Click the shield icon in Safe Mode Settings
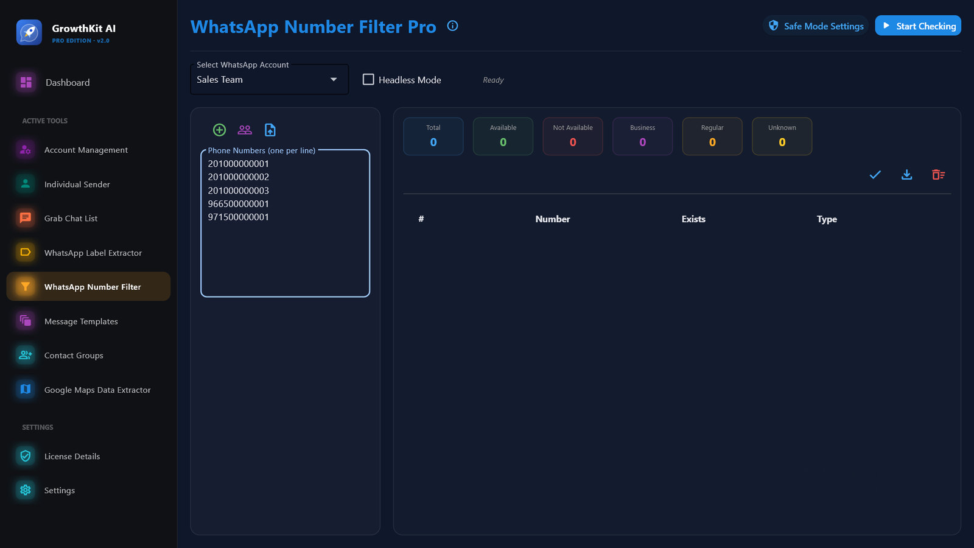 [x=774, y=26]
